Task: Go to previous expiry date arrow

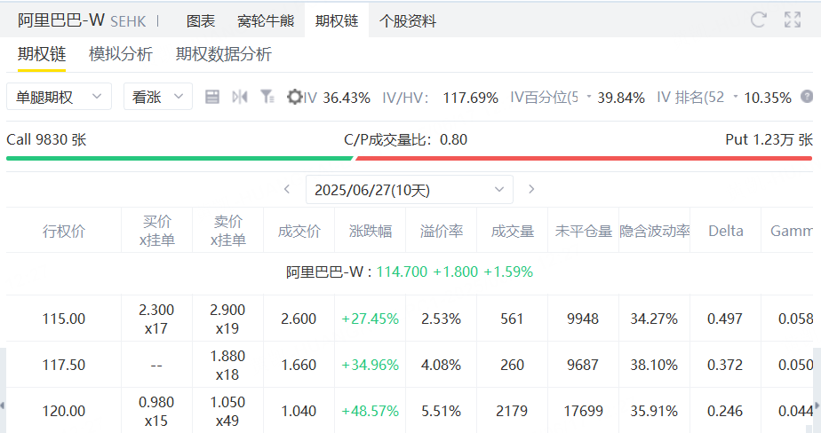Action: tap(287, 189)
